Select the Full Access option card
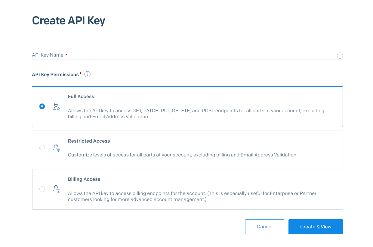373x247 pixels. click(187, 107)
